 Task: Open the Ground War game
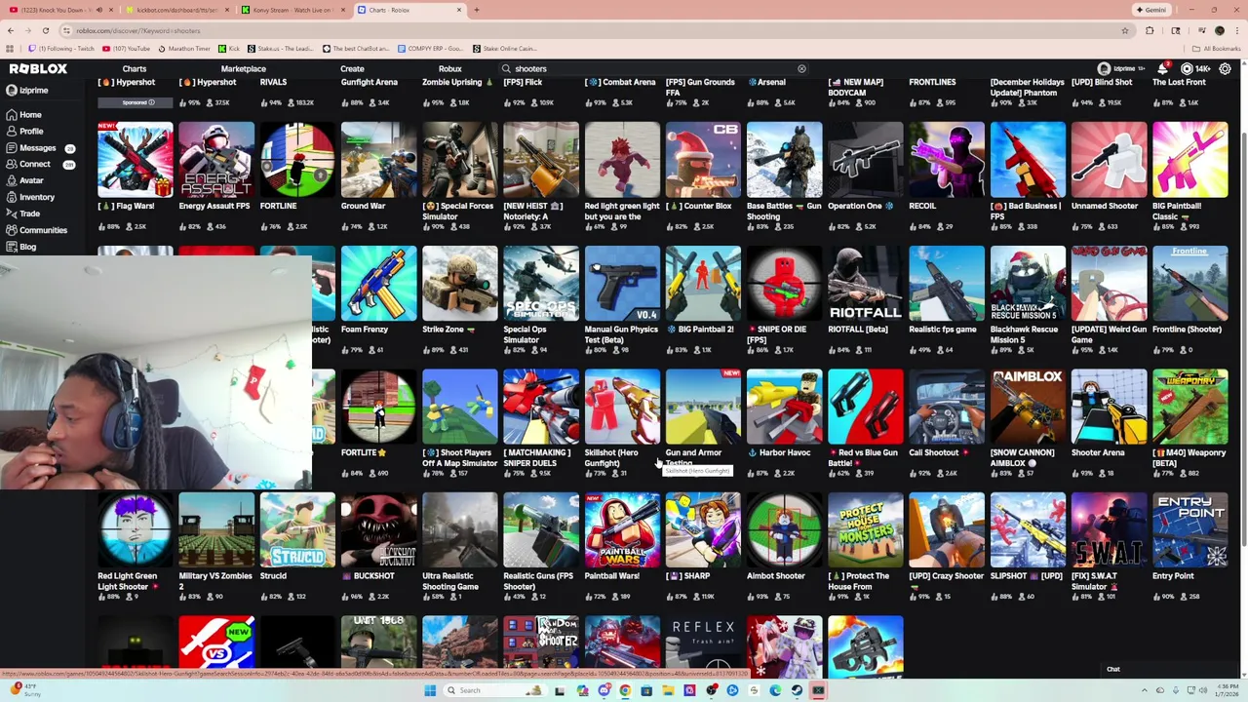coord(378,160)
